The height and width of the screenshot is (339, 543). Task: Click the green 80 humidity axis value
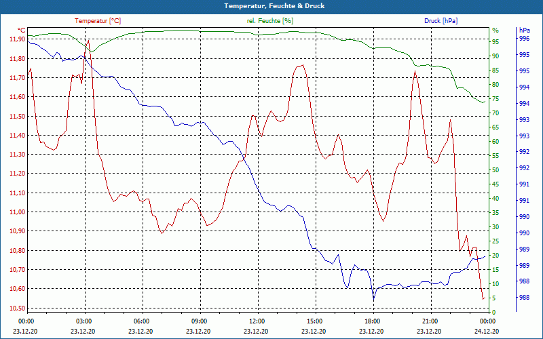point(495,85)
